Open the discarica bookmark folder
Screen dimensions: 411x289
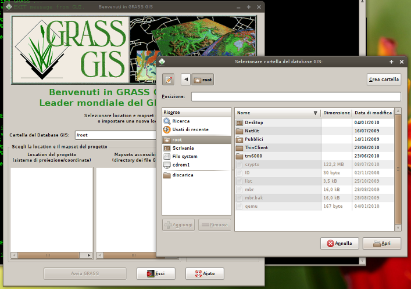[196, 175]
